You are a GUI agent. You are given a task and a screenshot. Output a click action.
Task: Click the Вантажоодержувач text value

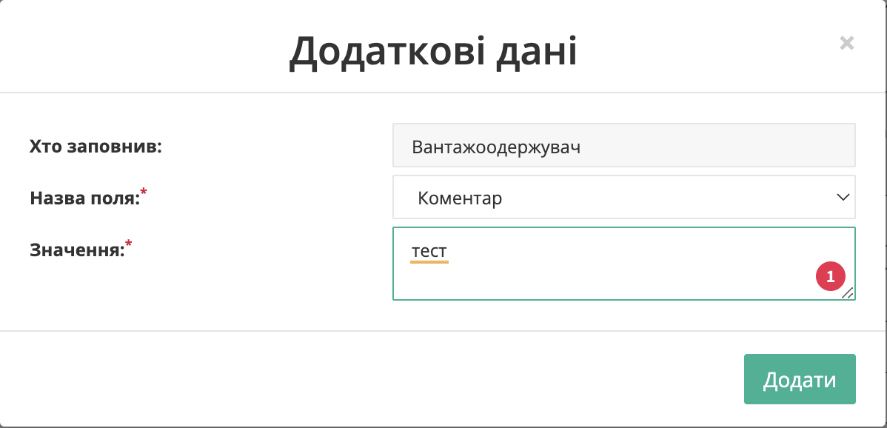(496, 147)
